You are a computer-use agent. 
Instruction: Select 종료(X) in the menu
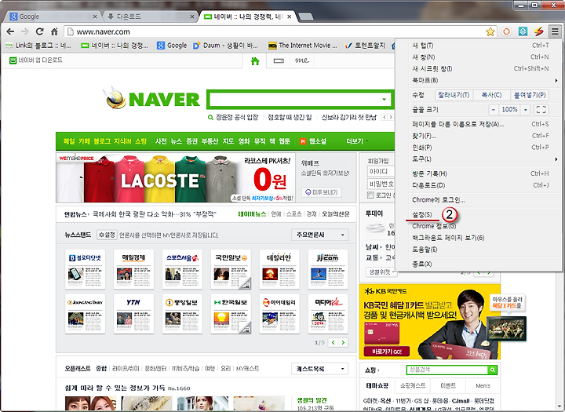[x=422, y=264]
